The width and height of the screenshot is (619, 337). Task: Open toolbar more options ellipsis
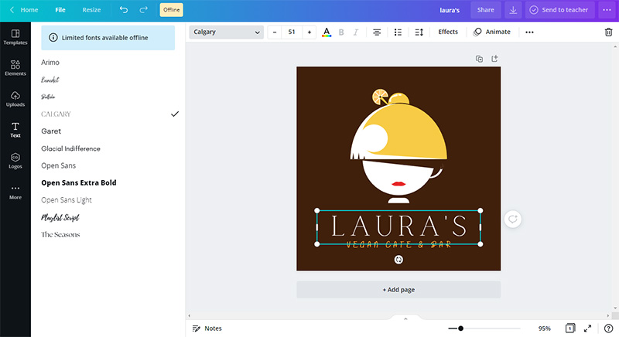[529, 32]
